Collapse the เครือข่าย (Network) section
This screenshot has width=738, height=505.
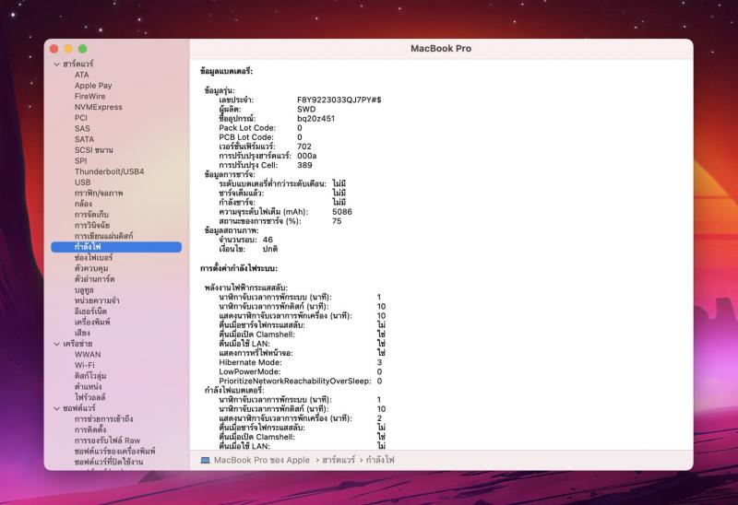(x=55, y=344)
